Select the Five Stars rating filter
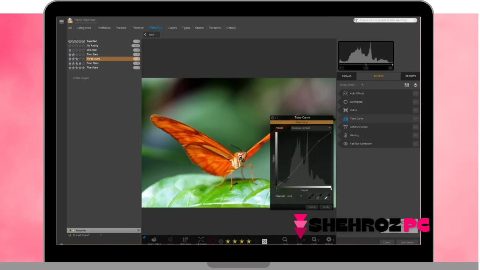The image size is (480, 270). click(104, 67)
